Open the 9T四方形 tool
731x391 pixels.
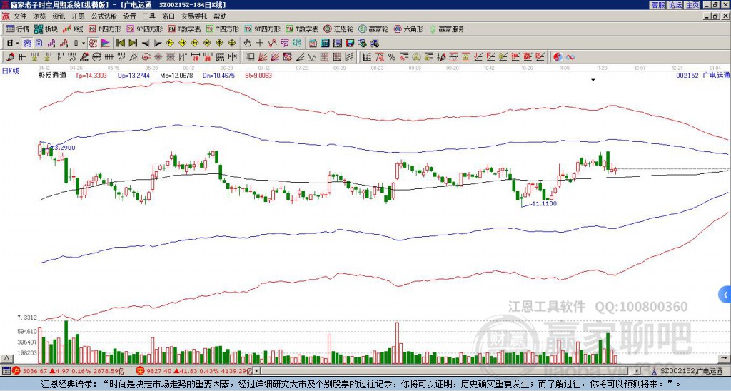tap(262, 29)
